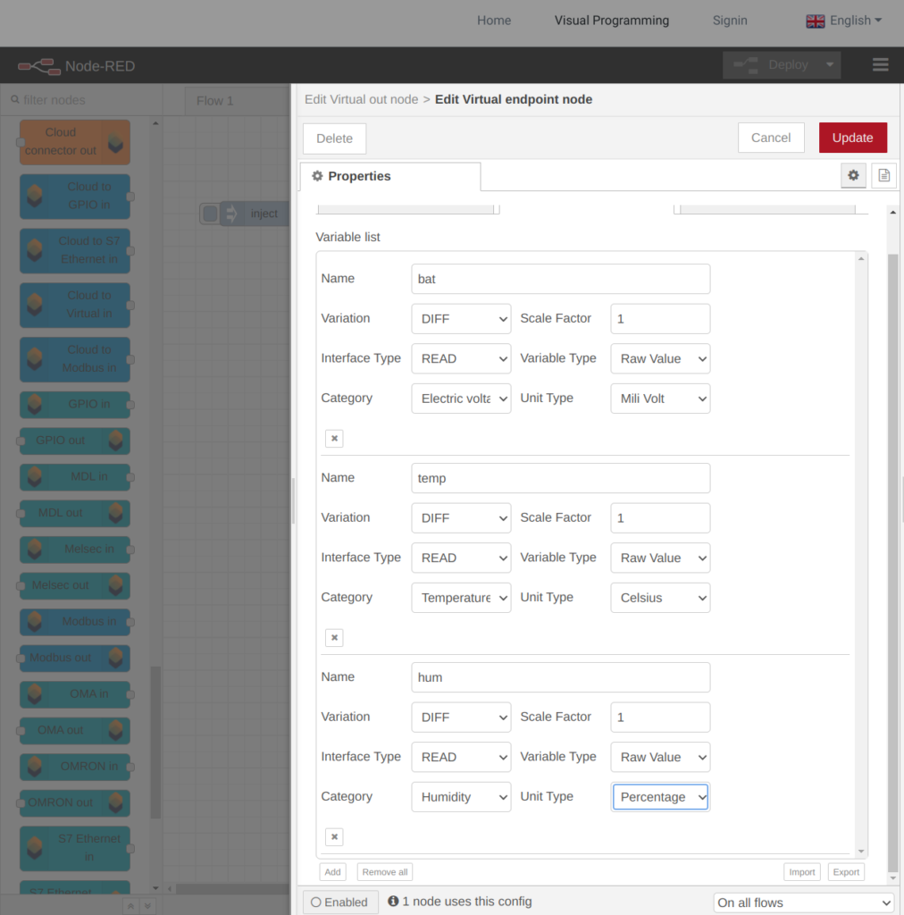Image resolution: width=904 pixels, height=915 pixels.
Task: Switch to the Flow 1 tab
Action: (237, 101)
